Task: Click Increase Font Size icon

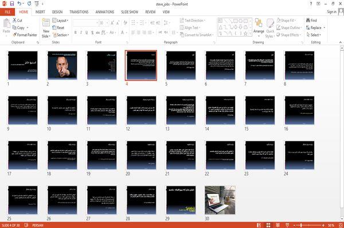Action: (x=112, y=23)
